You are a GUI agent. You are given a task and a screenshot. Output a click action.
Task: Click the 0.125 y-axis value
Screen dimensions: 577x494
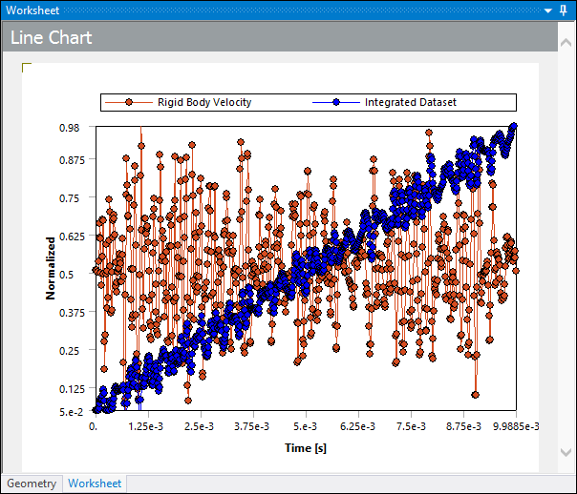click(x=72, y=389)
